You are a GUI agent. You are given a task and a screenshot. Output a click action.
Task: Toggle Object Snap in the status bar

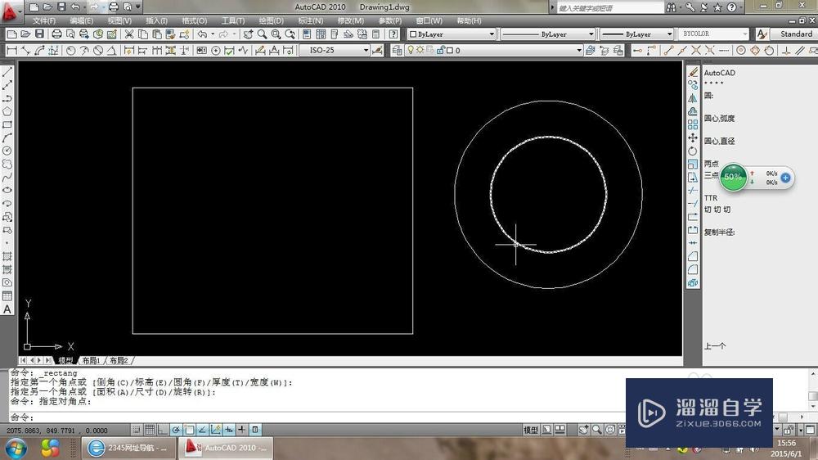click(190, 430)
